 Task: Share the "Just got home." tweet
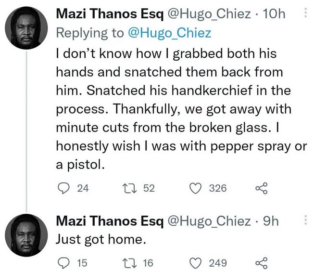pos(261,262)
